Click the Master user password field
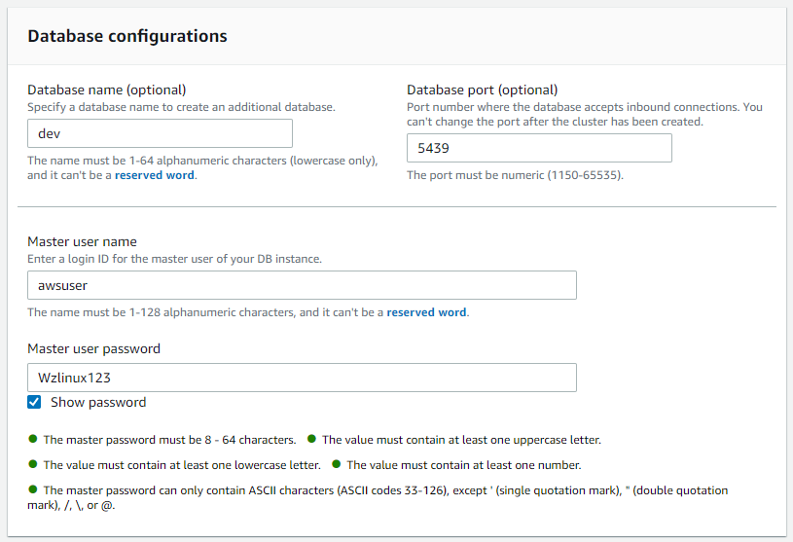This screenshot has width=793, height=542. (x=302, y=378)
